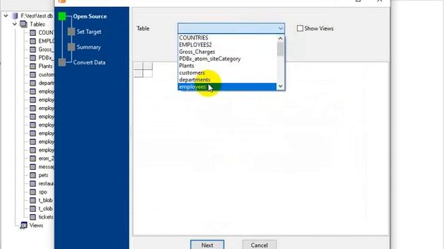Click the Tables folder icon
This screenshot has width=444, height=249.
click(x=24, y=24)
